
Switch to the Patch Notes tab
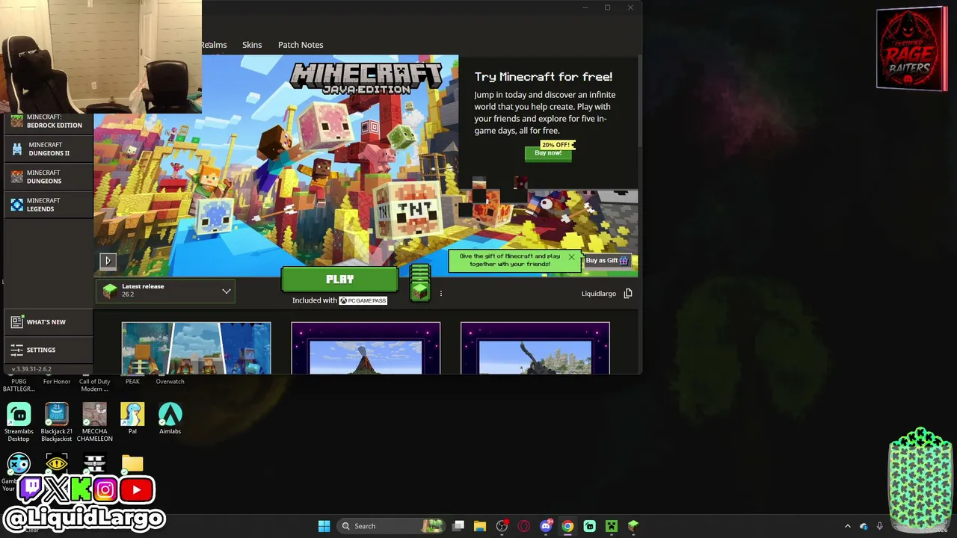click(301, 45)
